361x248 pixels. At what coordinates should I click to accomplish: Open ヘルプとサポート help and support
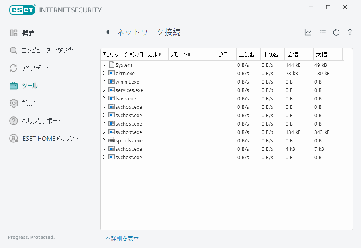(42, 121)
